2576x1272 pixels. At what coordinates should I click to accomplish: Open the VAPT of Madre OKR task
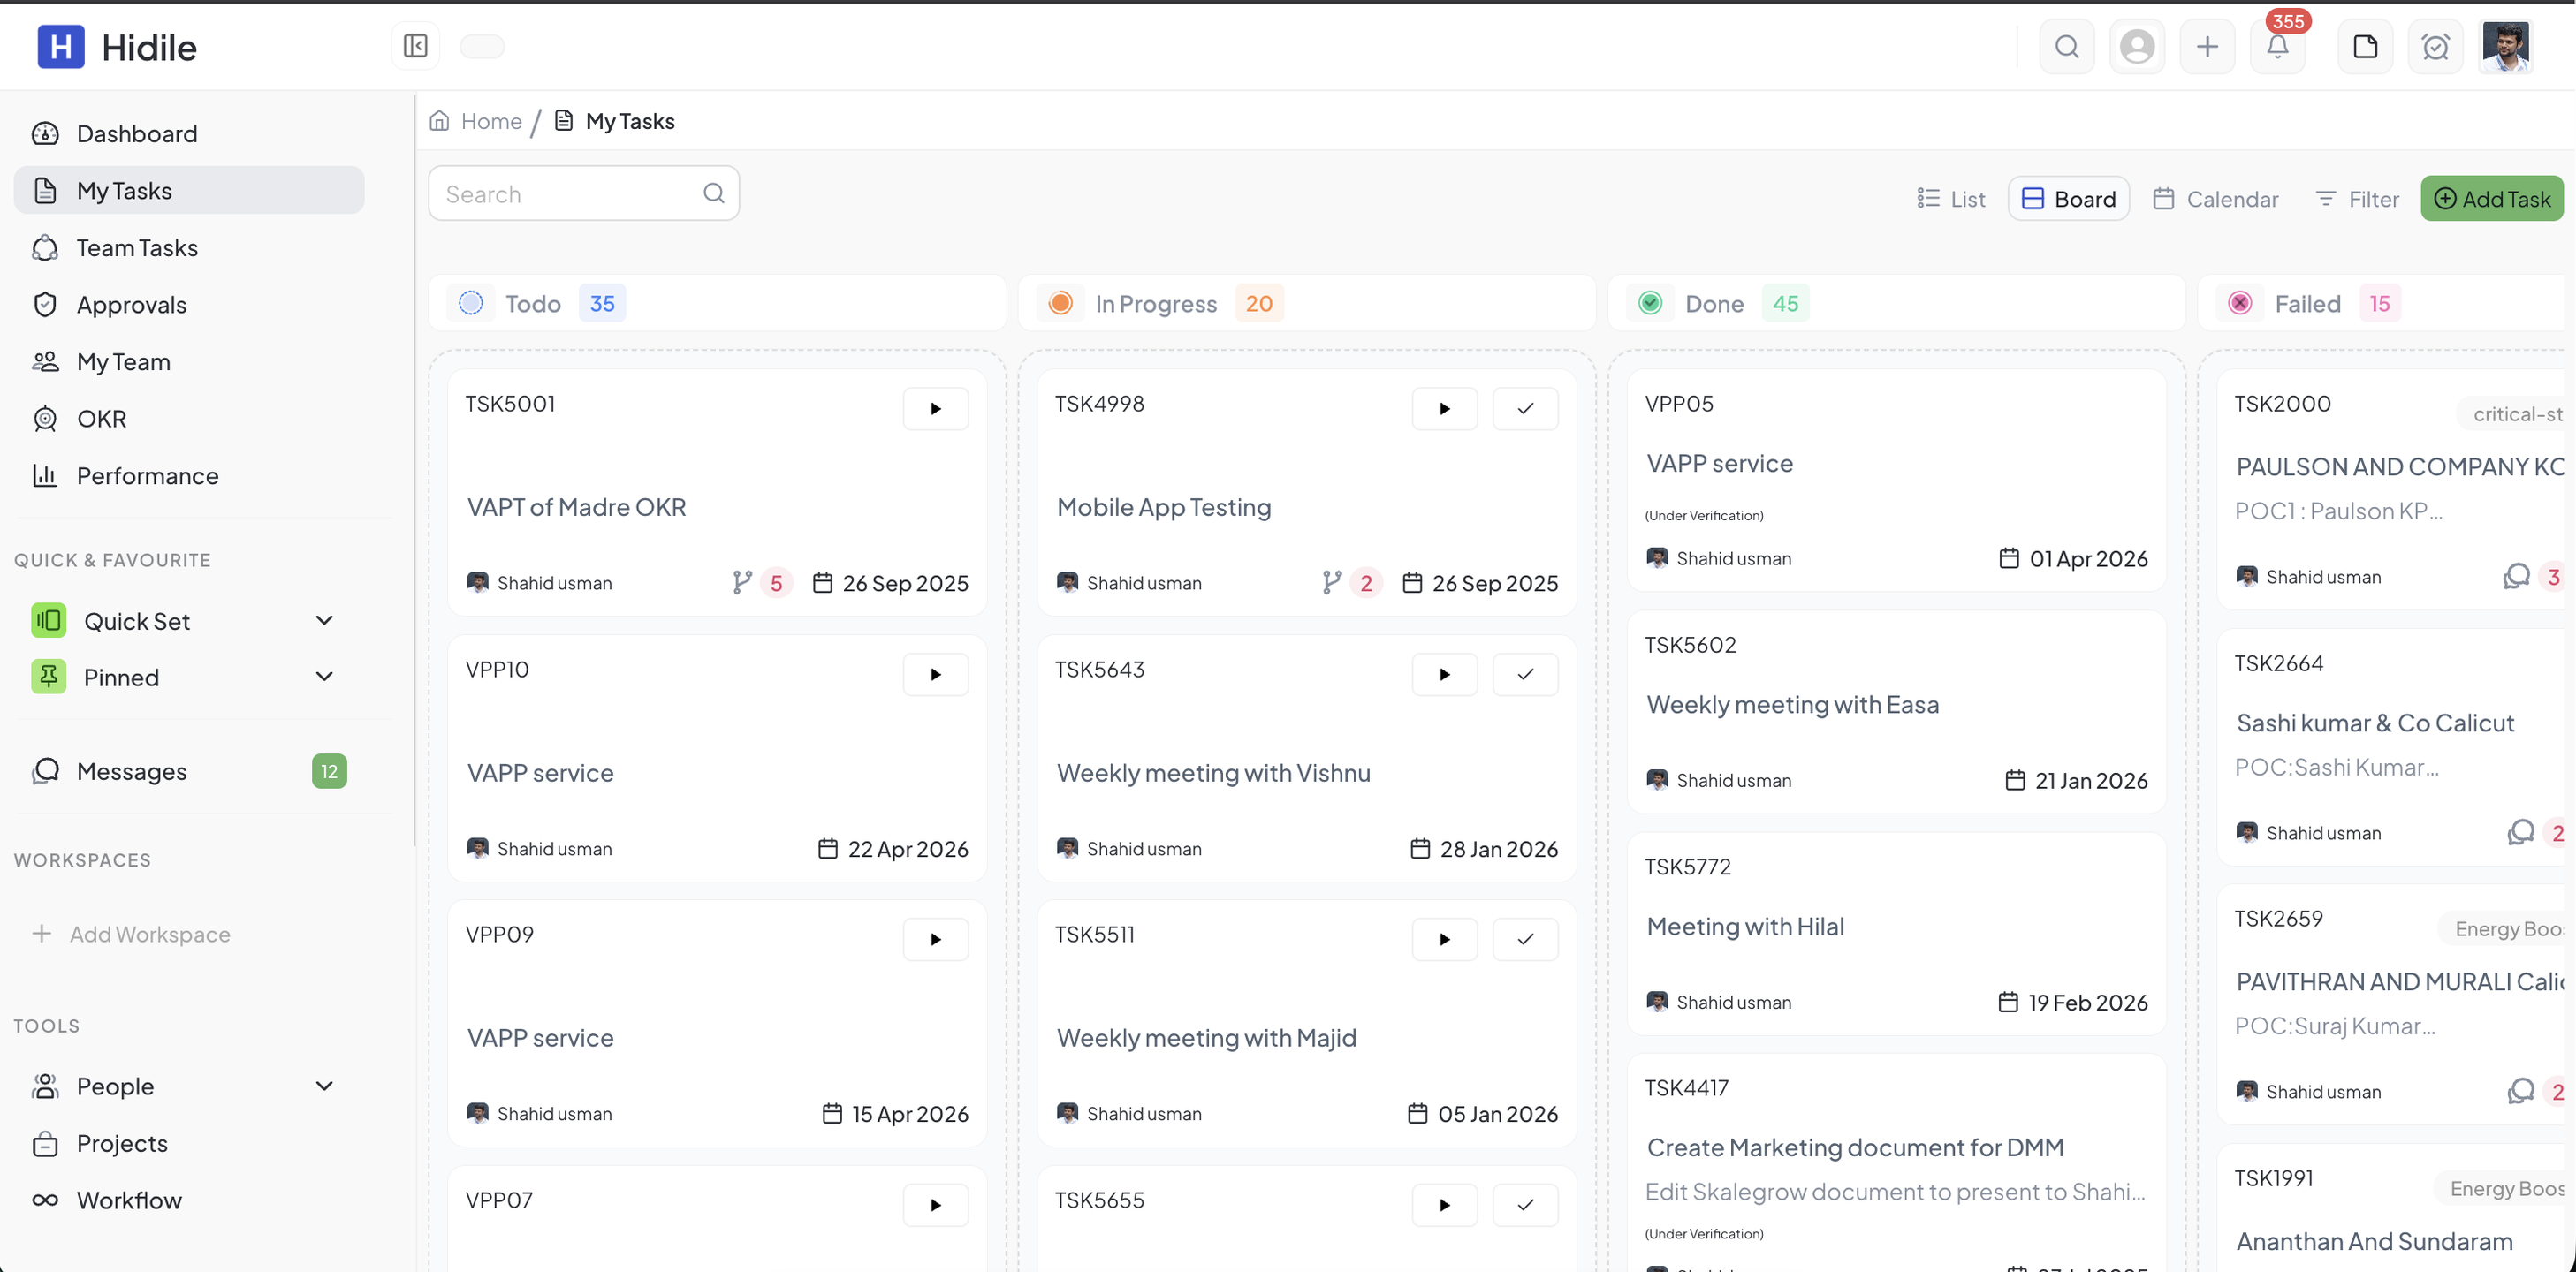click(577, 508)
